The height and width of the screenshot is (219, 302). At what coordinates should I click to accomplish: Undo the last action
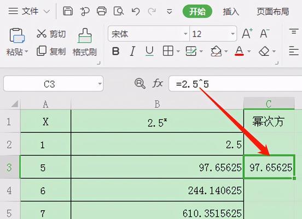136,11
